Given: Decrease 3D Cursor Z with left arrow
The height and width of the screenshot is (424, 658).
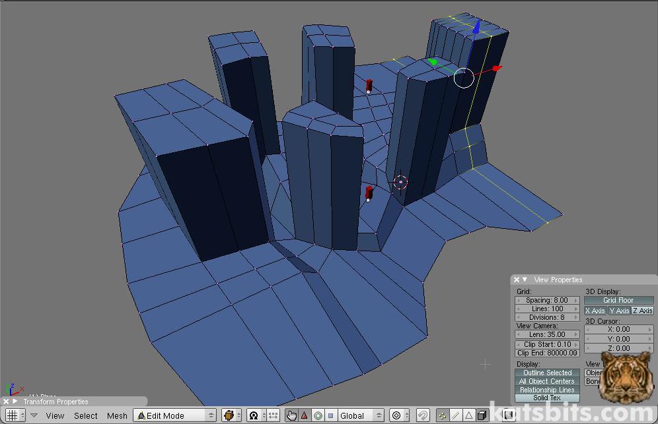Looking at the screenshot, I should coord(589,348).
